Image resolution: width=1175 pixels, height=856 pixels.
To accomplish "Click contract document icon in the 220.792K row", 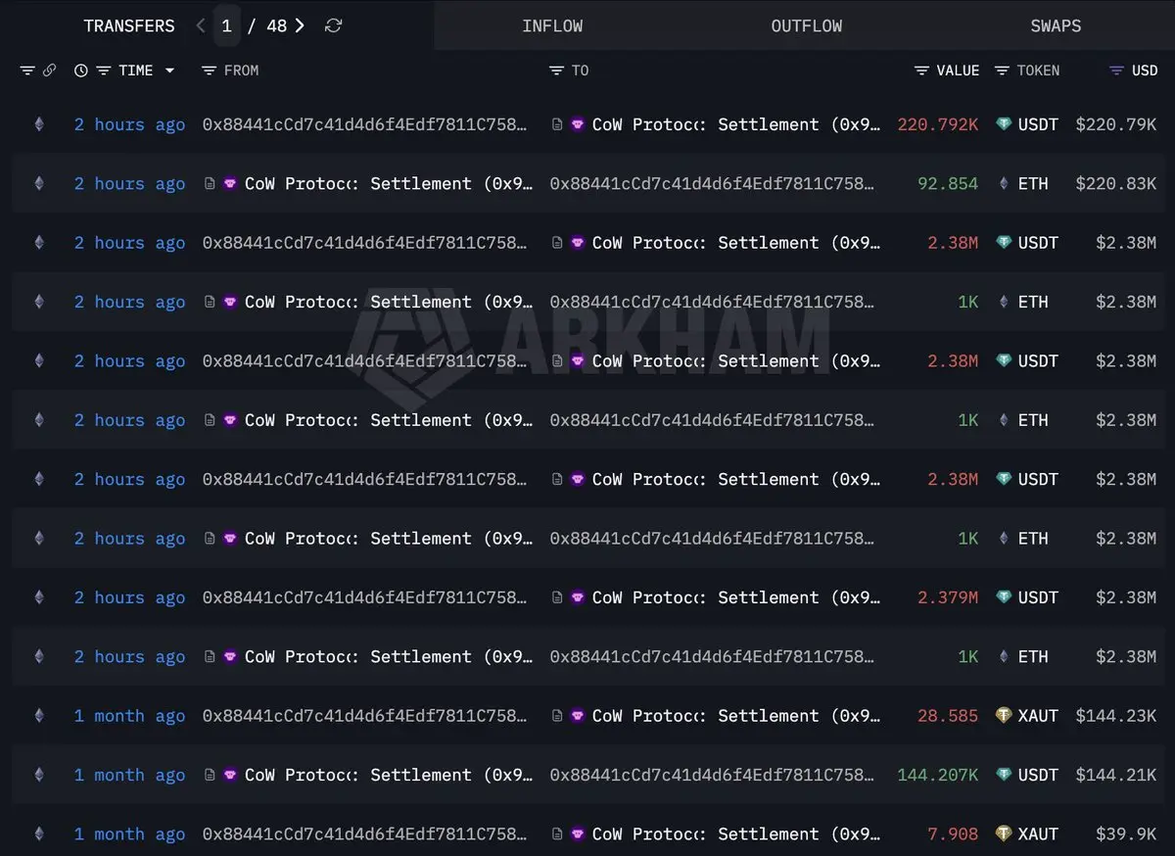I will coord(556,124).
